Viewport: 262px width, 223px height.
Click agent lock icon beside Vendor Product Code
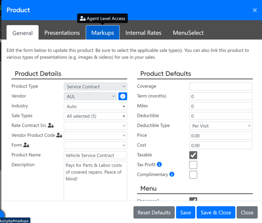pos(59,135)
